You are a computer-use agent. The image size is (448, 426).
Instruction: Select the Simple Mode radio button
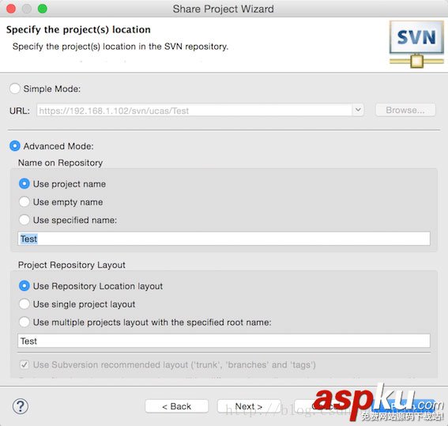tap(14, 89)
